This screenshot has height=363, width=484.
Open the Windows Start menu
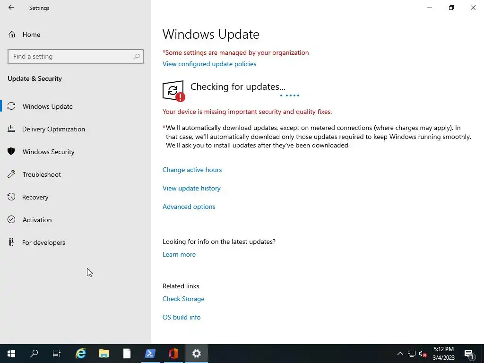coord(11,354)
